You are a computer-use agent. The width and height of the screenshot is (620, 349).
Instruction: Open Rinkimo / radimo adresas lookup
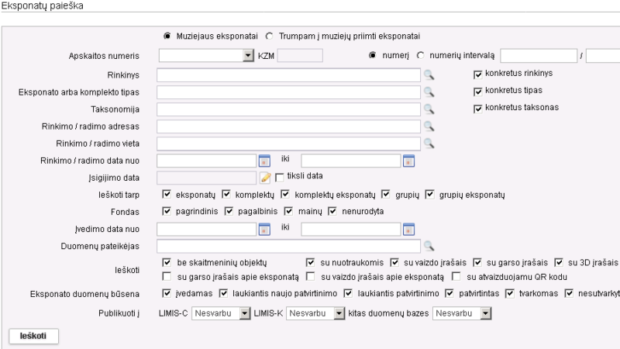click(x=429, y=126)
